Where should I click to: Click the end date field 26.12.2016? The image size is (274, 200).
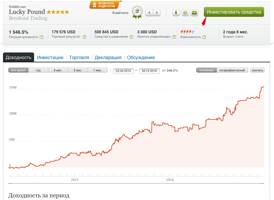tap(149, 71)
